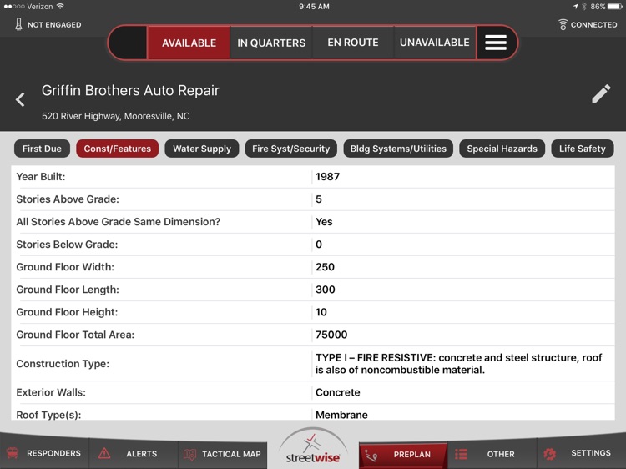Image resolution: width=626 pixels, height=469 pixels.
Task: Tap Stories Above Grade value 5
Action: [319, 199]
